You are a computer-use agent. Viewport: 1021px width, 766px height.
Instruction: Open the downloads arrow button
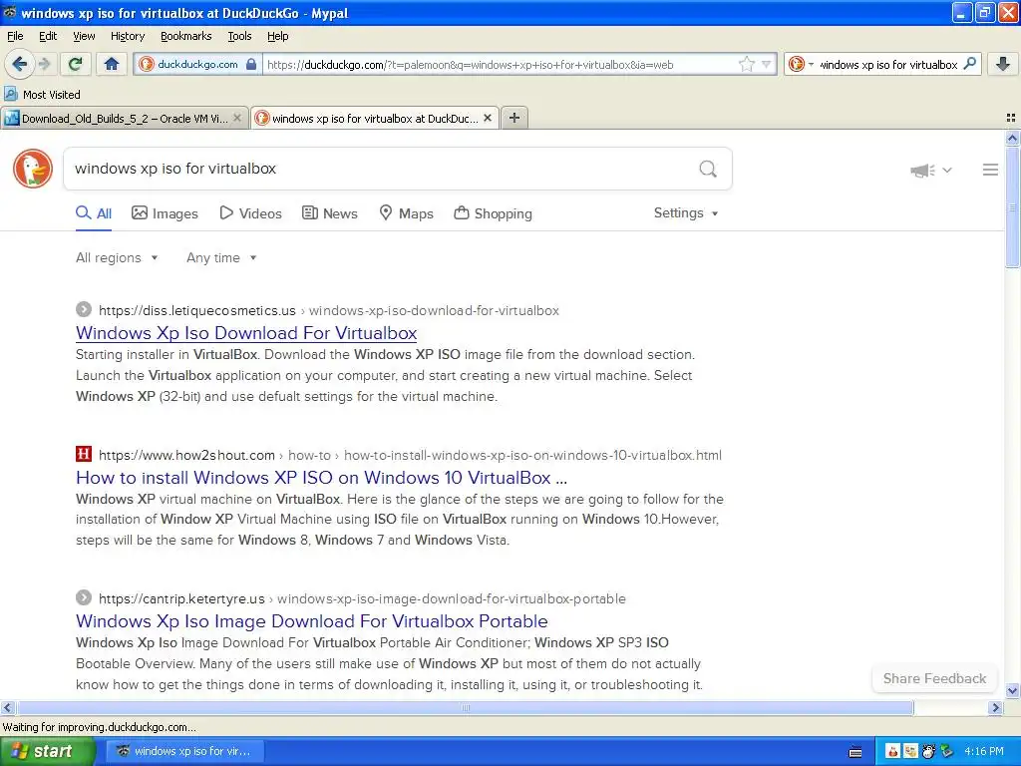[1003, 64]
